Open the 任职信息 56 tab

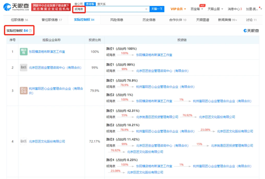coord(19,20)
